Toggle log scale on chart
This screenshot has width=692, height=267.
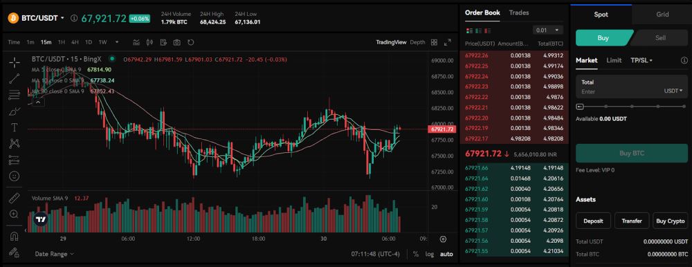click(x=430, y=254)
